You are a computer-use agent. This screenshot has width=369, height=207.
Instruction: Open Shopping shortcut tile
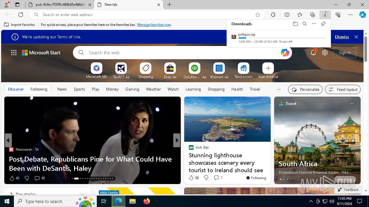146,71
